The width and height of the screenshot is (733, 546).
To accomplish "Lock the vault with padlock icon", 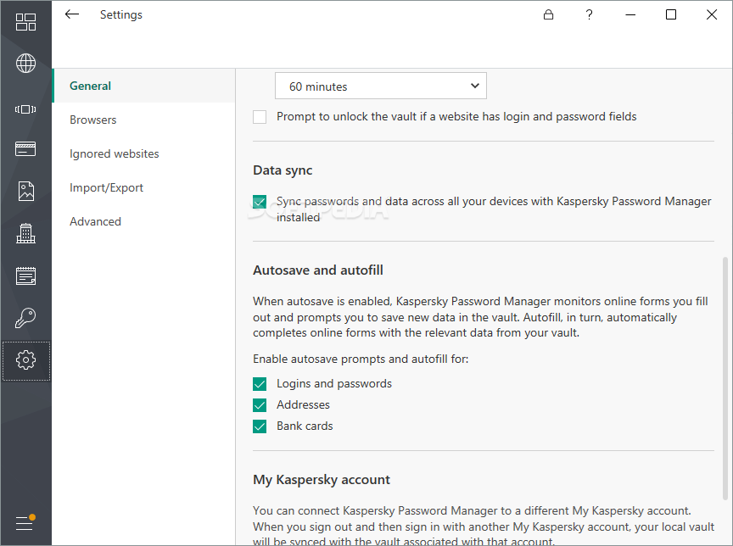I will coord(548,15).
